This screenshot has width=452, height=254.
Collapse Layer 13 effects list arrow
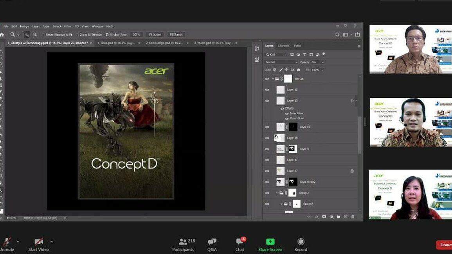point(357,101)
